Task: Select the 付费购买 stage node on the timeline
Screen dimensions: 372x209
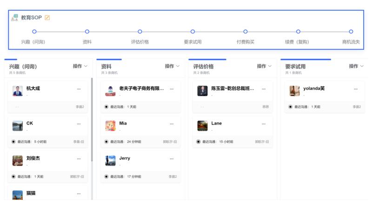Action: (246, 32)
